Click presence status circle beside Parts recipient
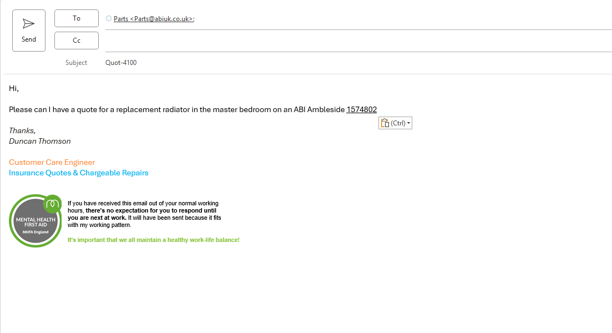This screenshot has height=333, width=612. coord(109,18)
